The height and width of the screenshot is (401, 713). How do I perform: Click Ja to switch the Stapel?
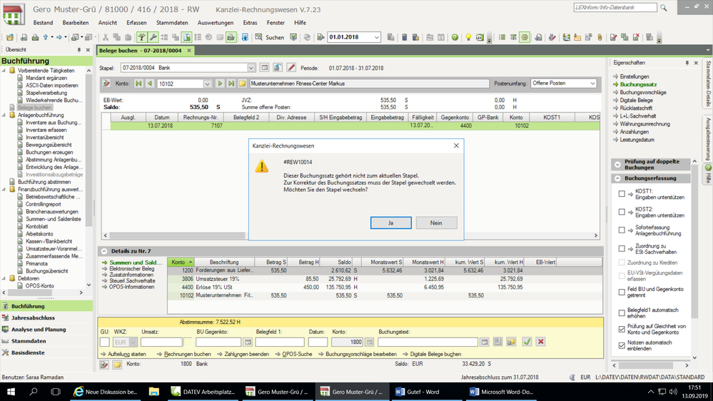390,223
